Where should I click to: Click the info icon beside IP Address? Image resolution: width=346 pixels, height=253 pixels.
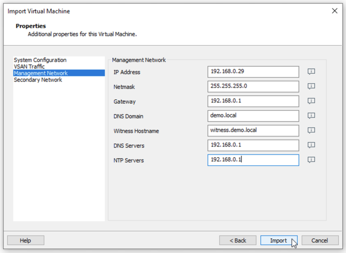click(x=311, y=72)
